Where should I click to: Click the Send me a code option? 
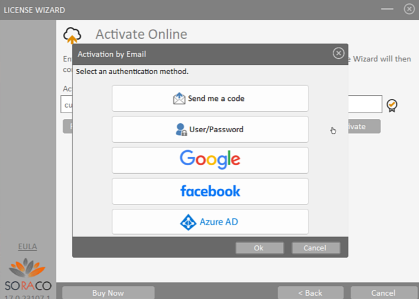pyautogui.click(x=210, y=98)
